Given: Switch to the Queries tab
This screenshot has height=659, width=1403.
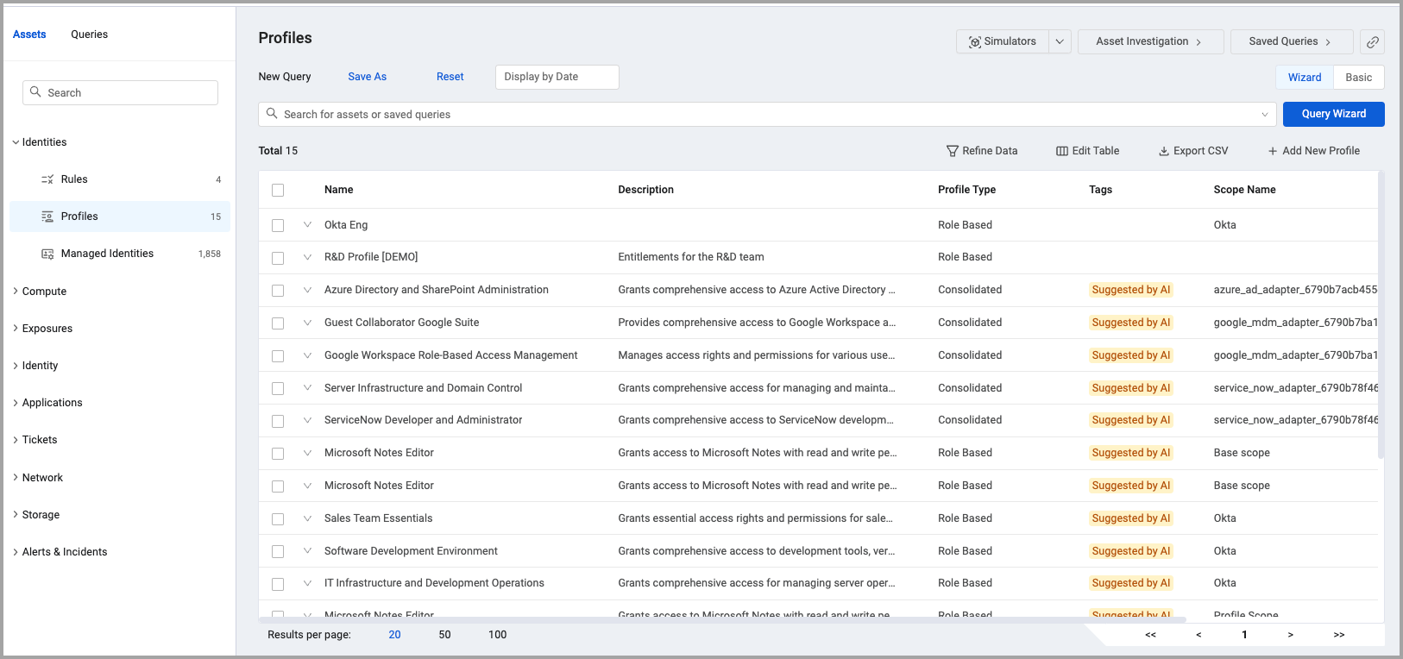Looking at the screenshot, I should tap(89, 35).
